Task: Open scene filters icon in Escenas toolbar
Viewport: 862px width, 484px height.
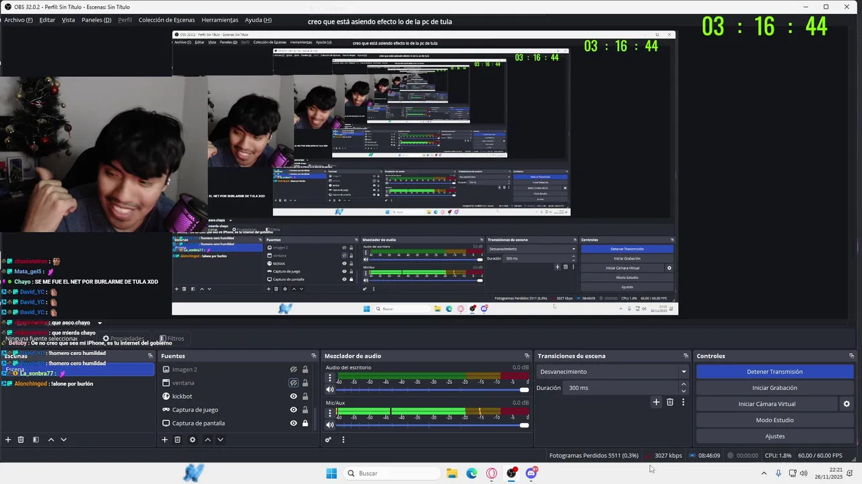Action: (x=36, y=440)
